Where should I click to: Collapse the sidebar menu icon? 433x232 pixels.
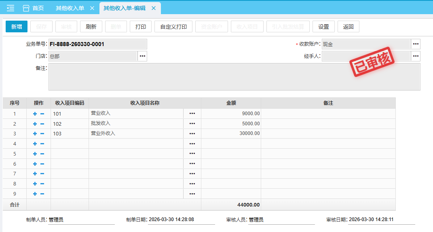pyautogui.click(x=11, y=8)
